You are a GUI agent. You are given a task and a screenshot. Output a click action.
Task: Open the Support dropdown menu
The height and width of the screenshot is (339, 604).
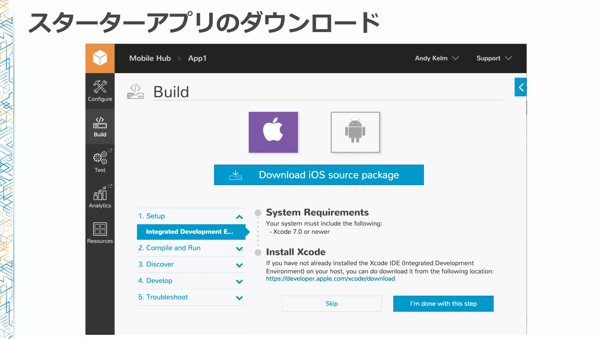pyautogui.click(x=494, y=58)
